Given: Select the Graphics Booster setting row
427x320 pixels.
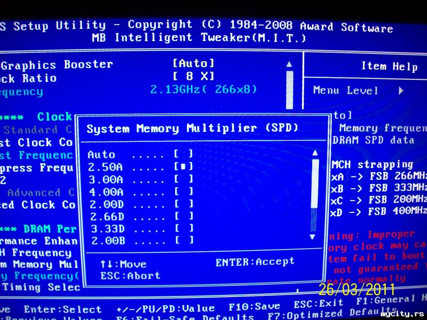Looking at the screenshot, I should point(108,65).
